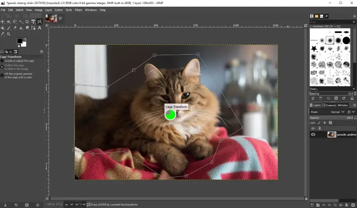Open the Filters menu
This screenshot has width=357, height=208.
[79, 10]
